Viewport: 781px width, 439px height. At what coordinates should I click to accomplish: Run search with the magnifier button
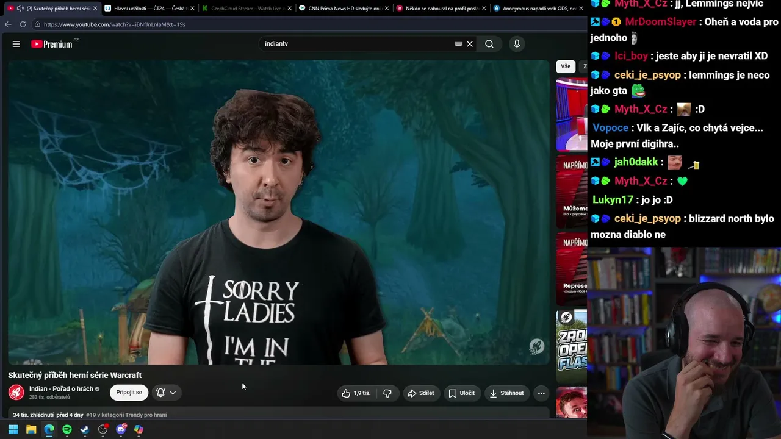[489, 44]
